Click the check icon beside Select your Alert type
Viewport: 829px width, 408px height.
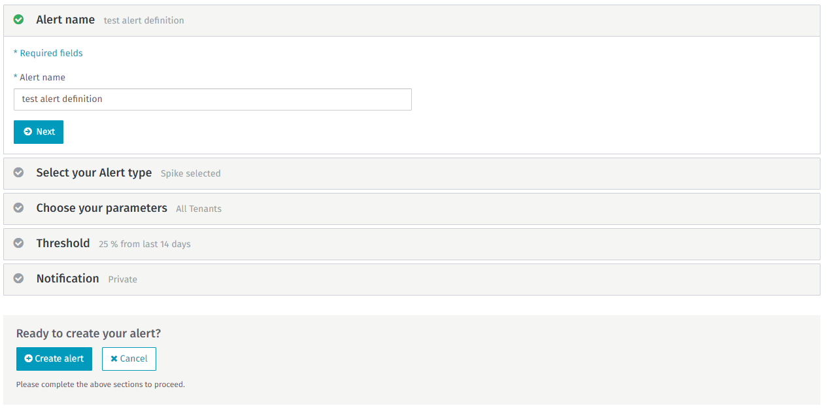click(x=19, y=173)
